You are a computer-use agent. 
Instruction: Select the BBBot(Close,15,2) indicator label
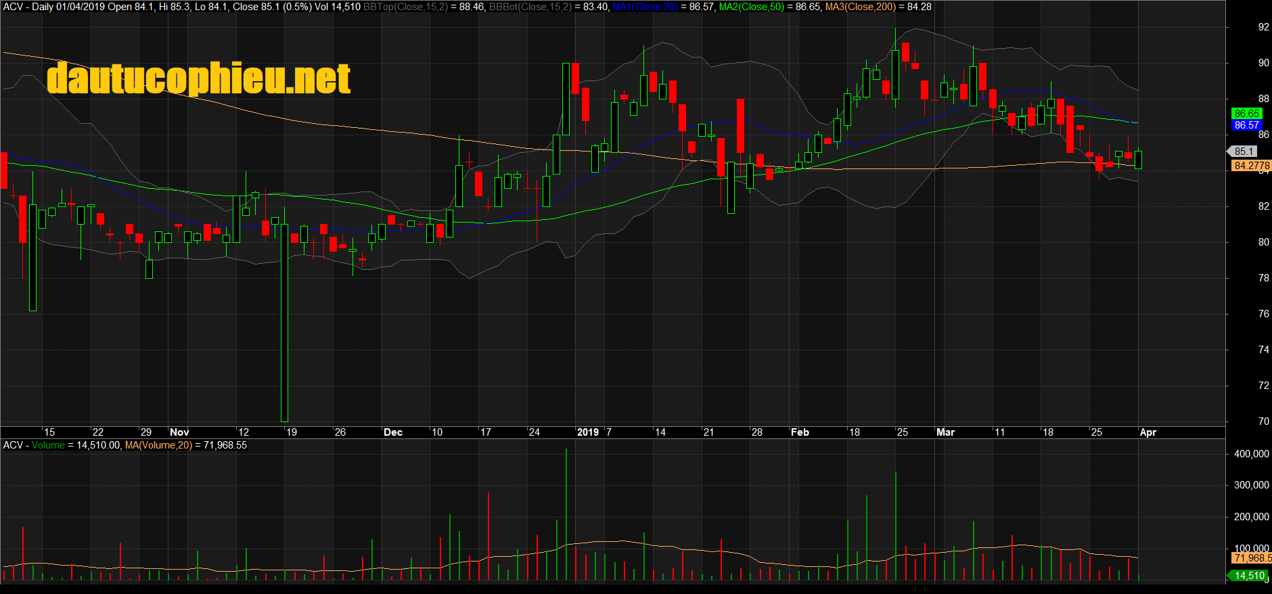(530, 7)
